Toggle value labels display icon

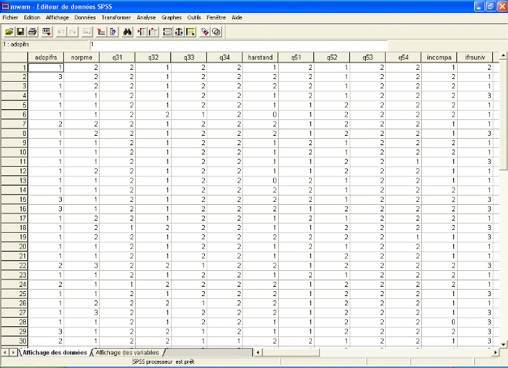point(204,32)
